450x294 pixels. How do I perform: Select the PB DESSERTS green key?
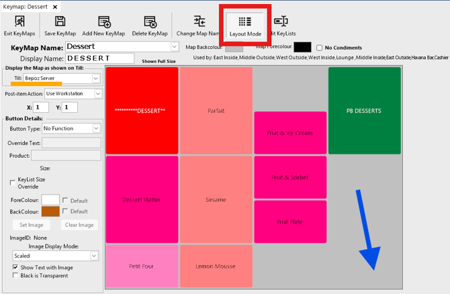(x=364, y=111)
